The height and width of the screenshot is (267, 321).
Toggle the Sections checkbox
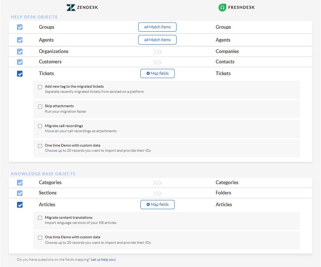tap(20, 193)
